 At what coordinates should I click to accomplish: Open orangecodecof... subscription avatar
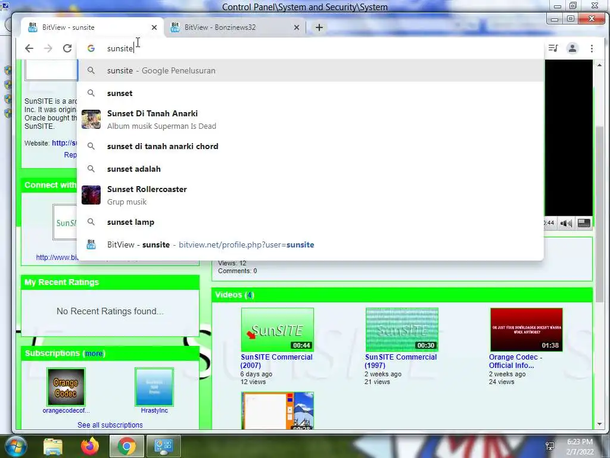[66, 387]
